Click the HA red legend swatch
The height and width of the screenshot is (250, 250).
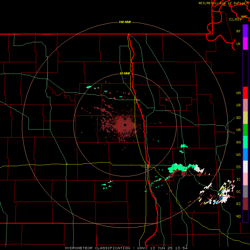245,93
